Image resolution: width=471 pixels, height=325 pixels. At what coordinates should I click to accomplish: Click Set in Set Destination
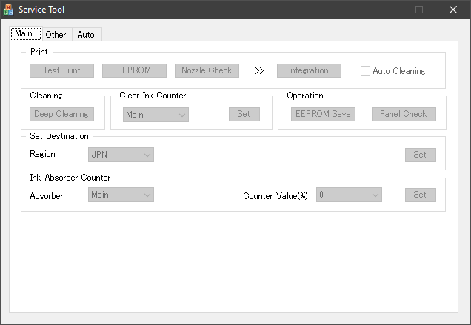(x=420, y=155)
